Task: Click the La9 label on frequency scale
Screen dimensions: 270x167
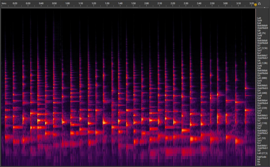Action: [259, 18]
